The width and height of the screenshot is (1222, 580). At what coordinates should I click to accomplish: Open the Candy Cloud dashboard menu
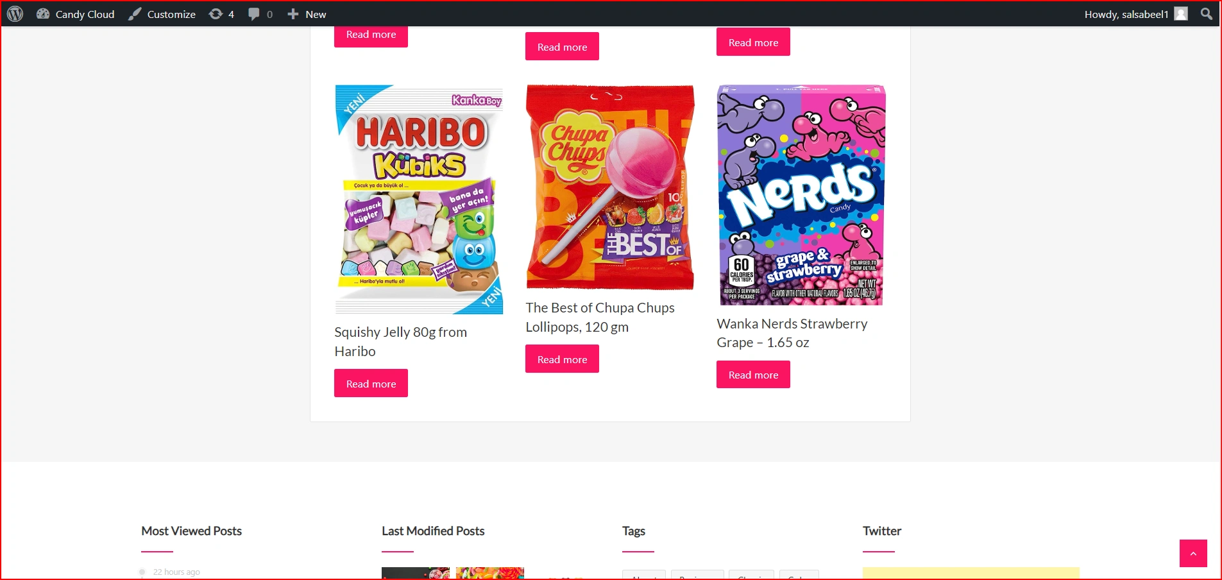pos(76,14)
